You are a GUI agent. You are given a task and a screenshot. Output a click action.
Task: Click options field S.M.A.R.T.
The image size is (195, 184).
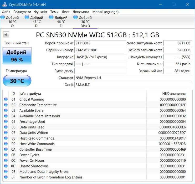(x=133, y=85)
